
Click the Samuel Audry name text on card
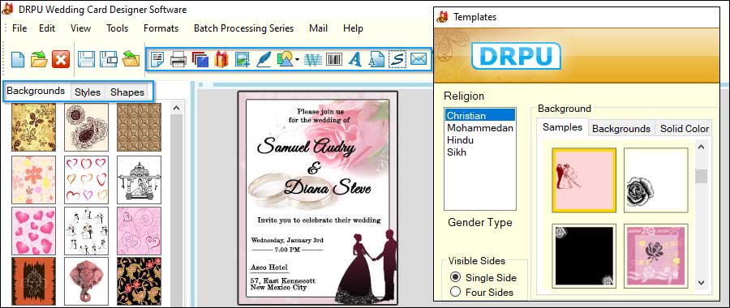(307, 147)
